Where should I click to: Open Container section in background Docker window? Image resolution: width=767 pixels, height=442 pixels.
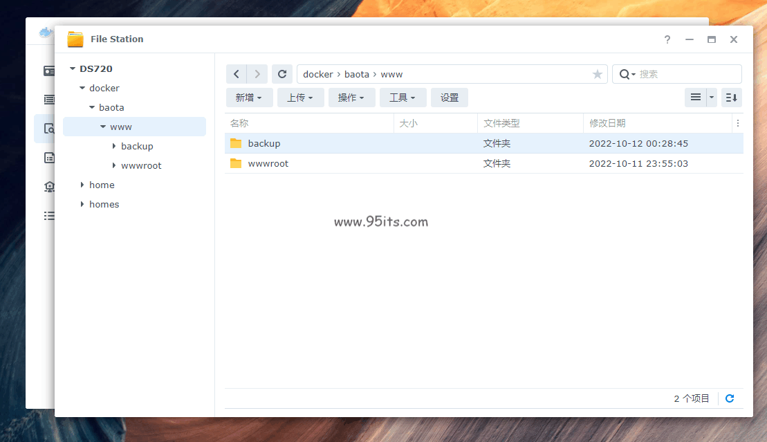pyautogui.click(x=49, y=100)
